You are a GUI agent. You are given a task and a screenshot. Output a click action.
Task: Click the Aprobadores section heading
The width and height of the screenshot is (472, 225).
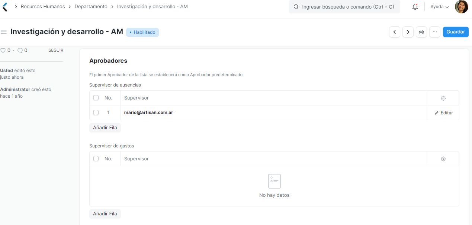[x=108, y=61]
